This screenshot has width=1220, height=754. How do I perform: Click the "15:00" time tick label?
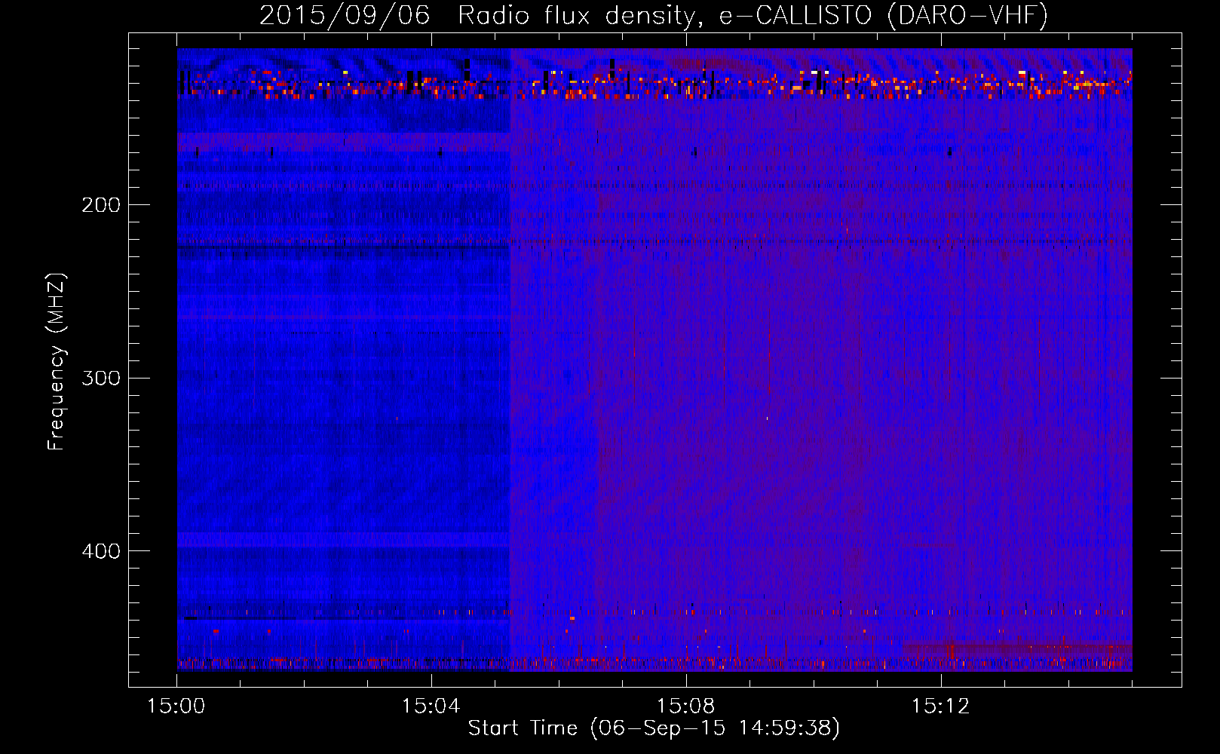tap(176, 706)
